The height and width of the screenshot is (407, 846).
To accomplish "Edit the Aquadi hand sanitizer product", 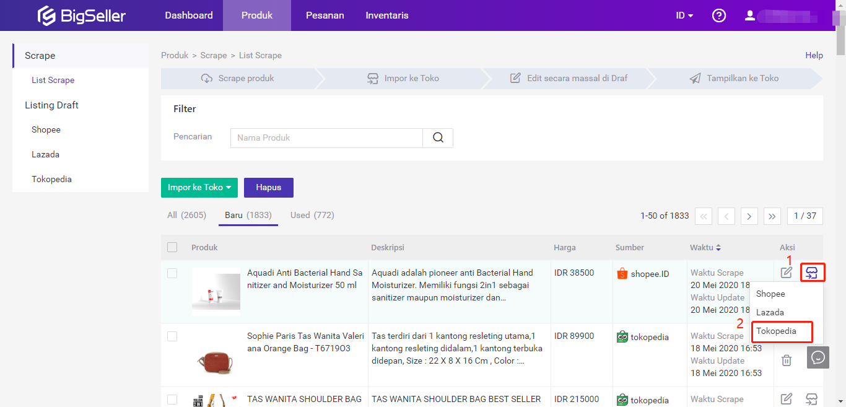I will [787, 273].
